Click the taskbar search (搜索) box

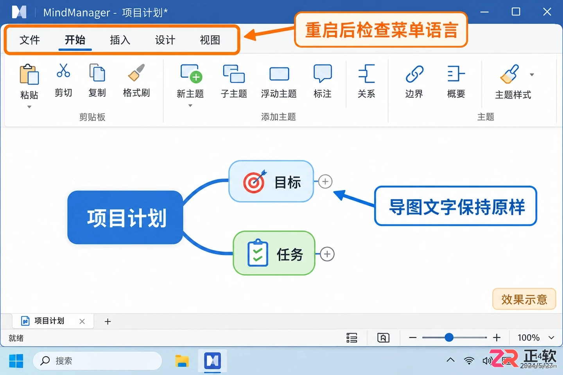[97, 361]
